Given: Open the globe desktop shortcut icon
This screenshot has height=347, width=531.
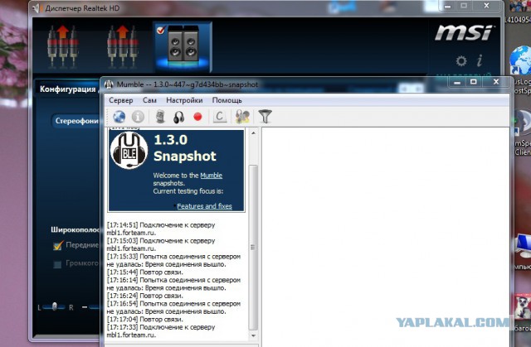Looking at the screenshot, I should (x=522, y=60).
